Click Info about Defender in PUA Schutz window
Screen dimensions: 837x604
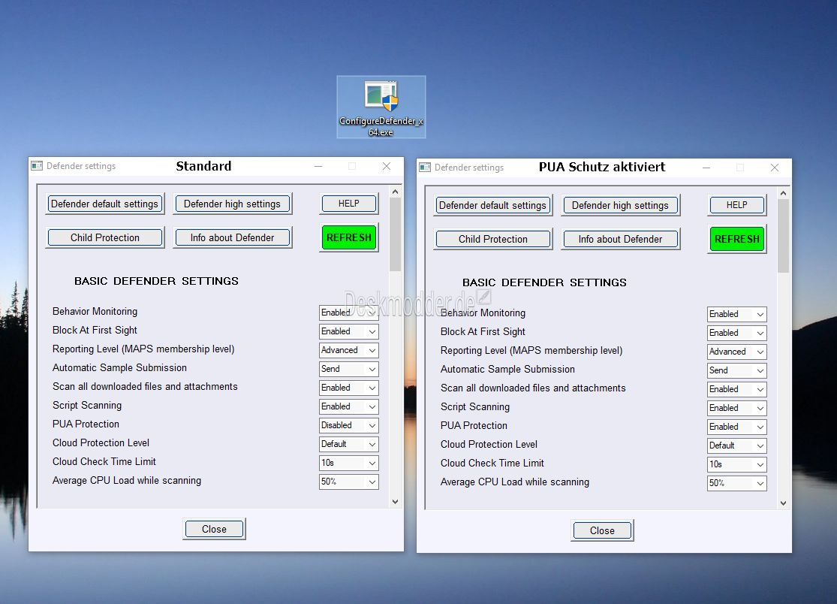[x=620, y=239]
